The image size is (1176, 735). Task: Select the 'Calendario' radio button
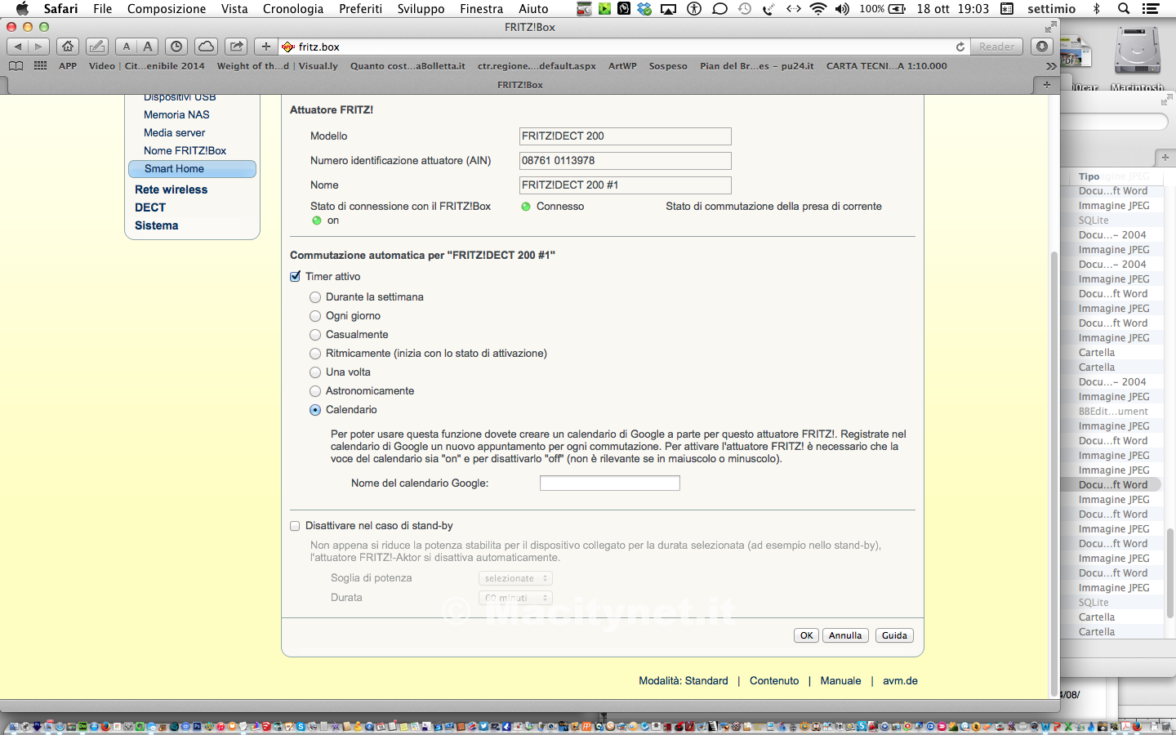315,410
